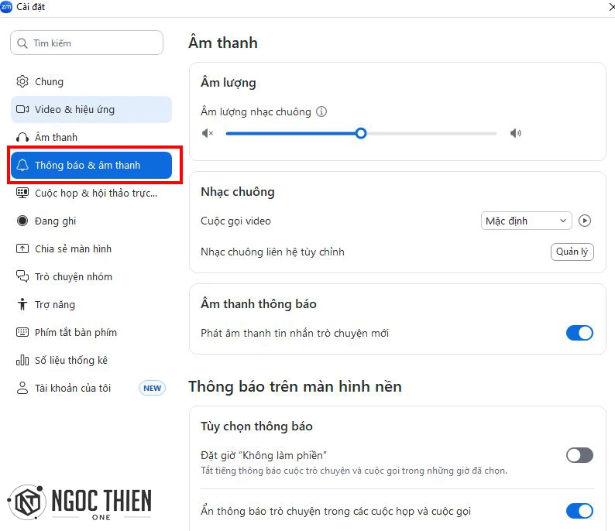The height and width of the screenshot is (531, 615).
Task: Open Tài khoản của tôi tab
Action: point(91,388)
